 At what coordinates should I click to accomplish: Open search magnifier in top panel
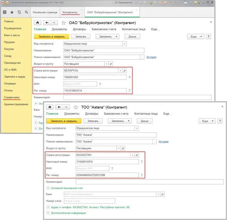pos(26,12)
